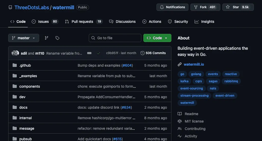Open the master branch dropdown
262x141 pixels.
point(24,38)
